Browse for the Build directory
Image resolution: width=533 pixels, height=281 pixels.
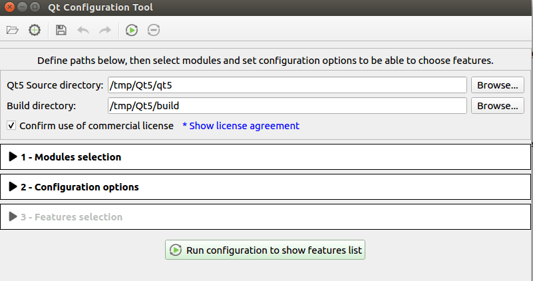coord(497,106)
